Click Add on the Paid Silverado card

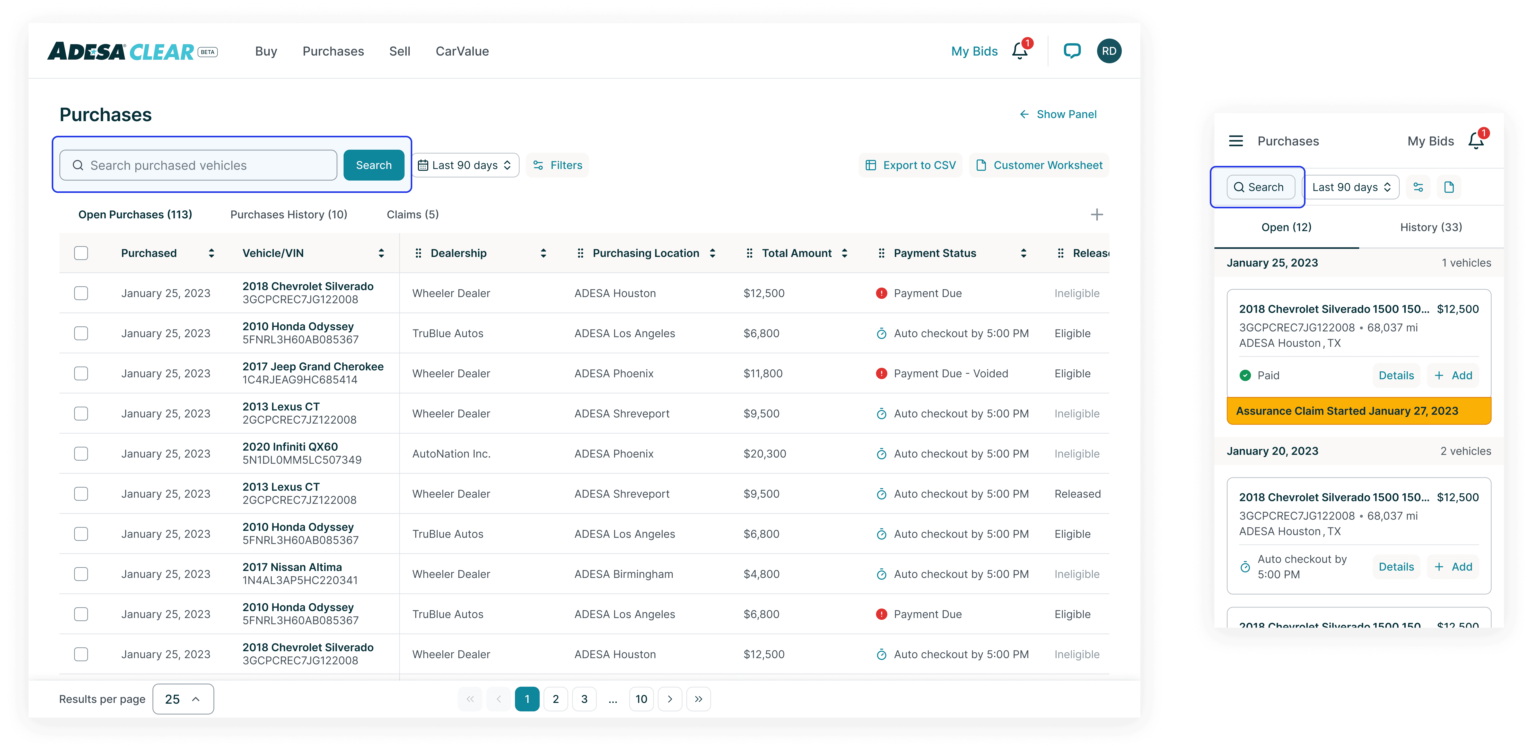(1453, 375)
